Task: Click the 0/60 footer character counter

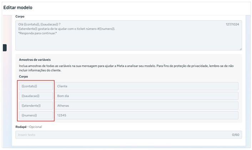Action: [x=235, y=135]
